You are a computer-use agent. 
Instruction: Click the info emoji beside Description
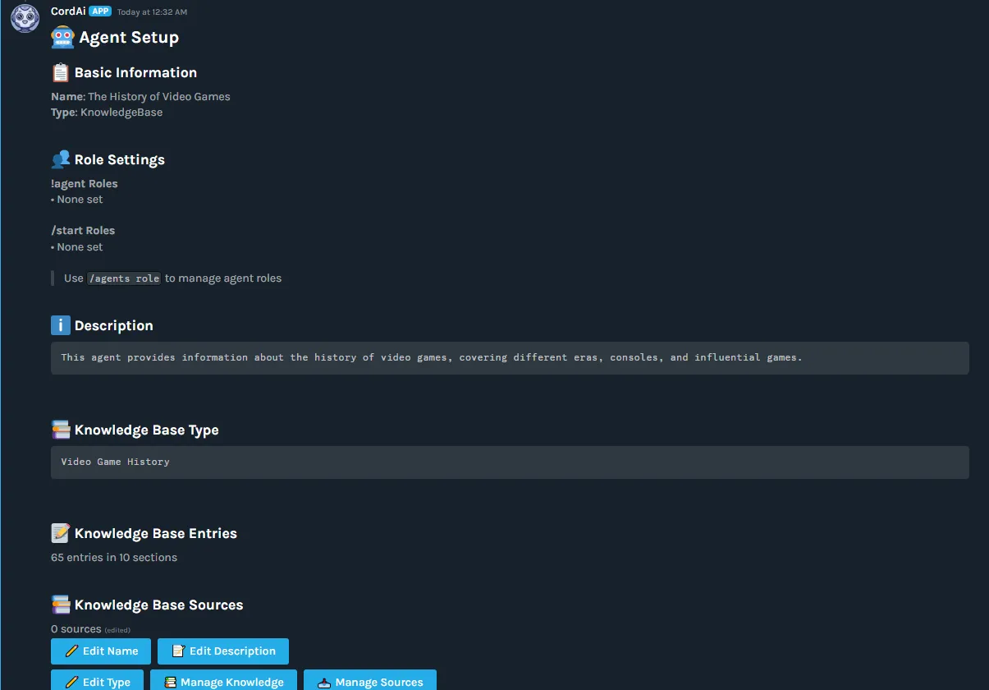point(61,325)
